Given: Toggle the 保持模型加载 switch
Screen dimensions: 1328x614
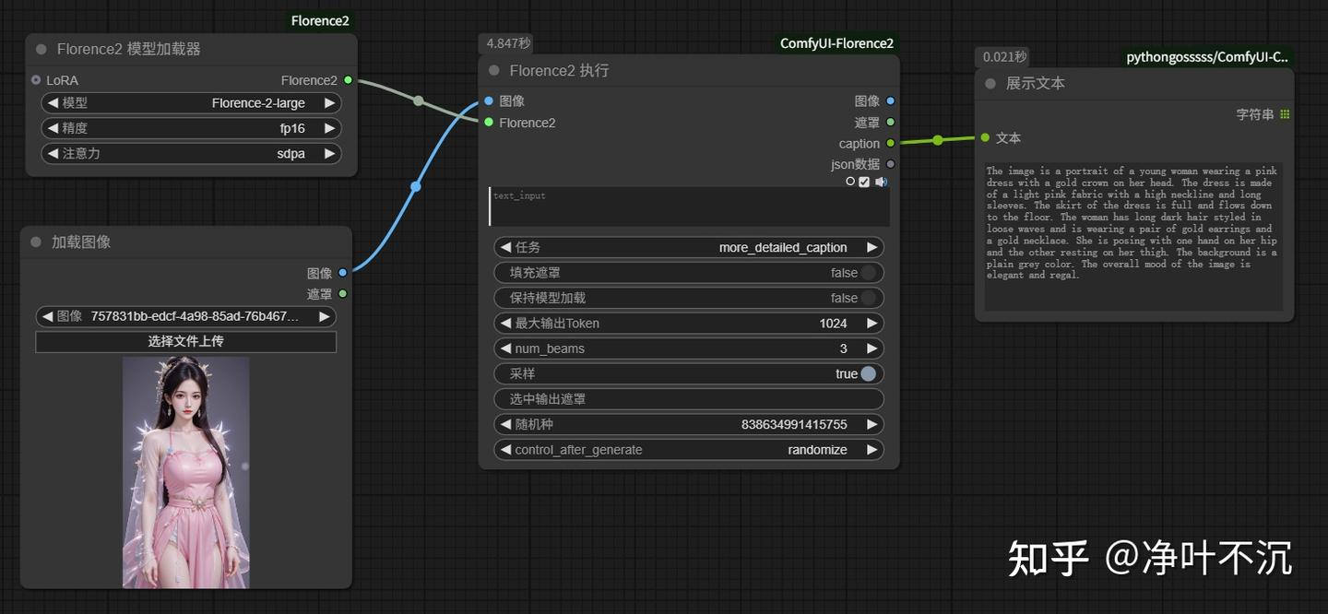Looking at the screenshot, I should tap(867, 298).
